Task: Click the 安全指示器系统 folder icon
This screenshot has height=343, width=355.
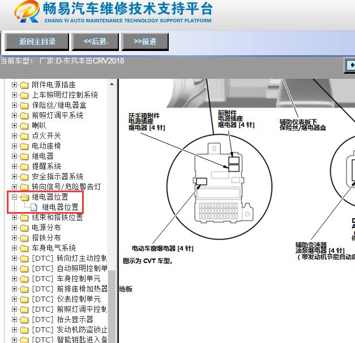Action: pyautogui.click(x=24, y=177)
